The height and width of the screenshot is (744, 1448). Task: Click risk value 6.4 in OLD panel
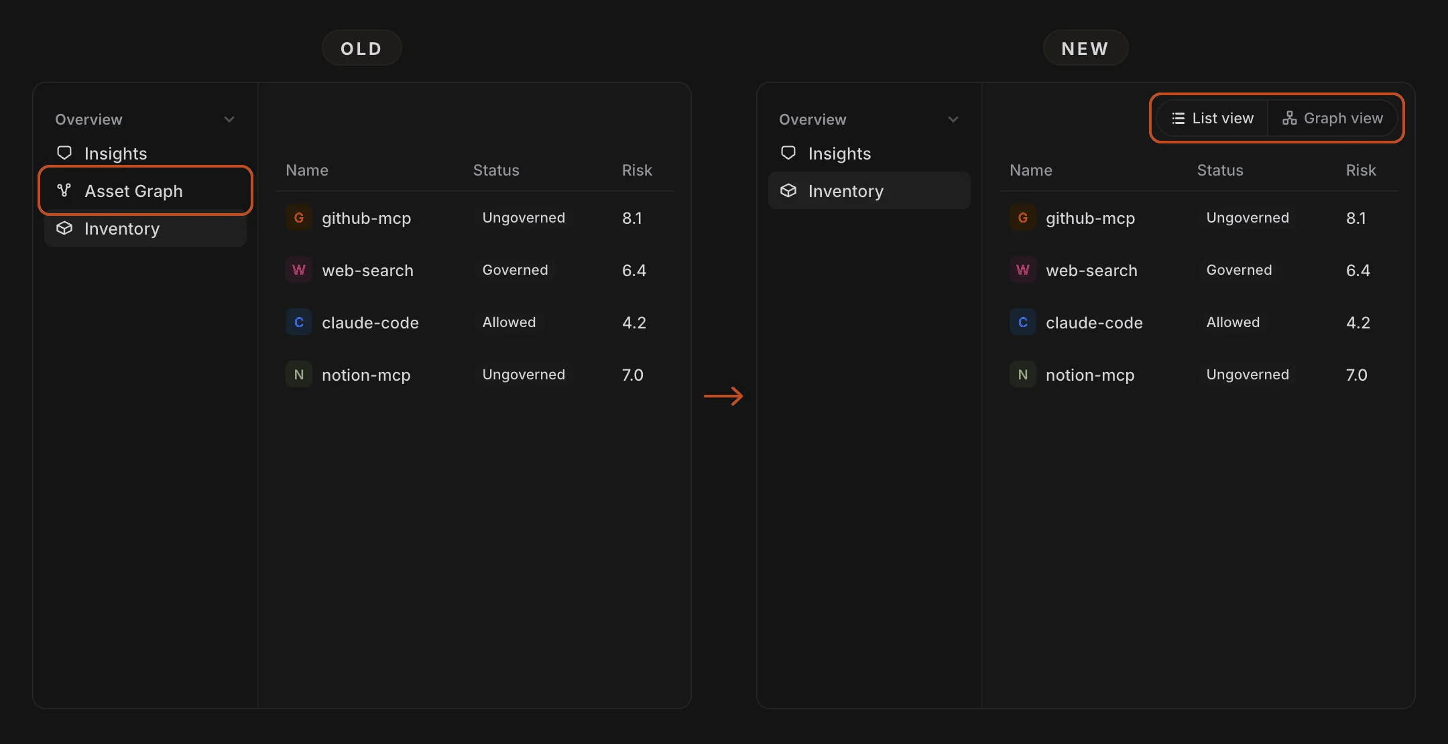[x=634, y=270]
